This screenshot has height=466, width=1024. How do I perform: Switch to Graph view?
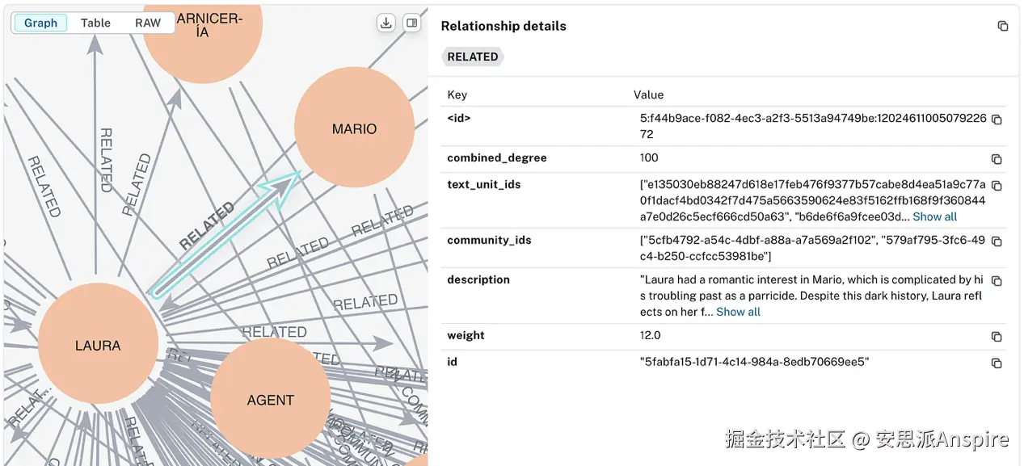pos(40,23)
